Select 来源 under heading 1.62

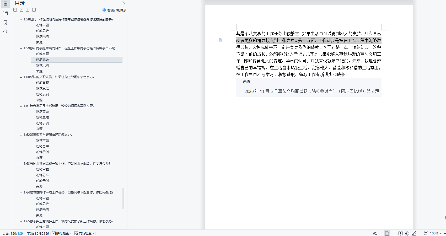point(39,158)
